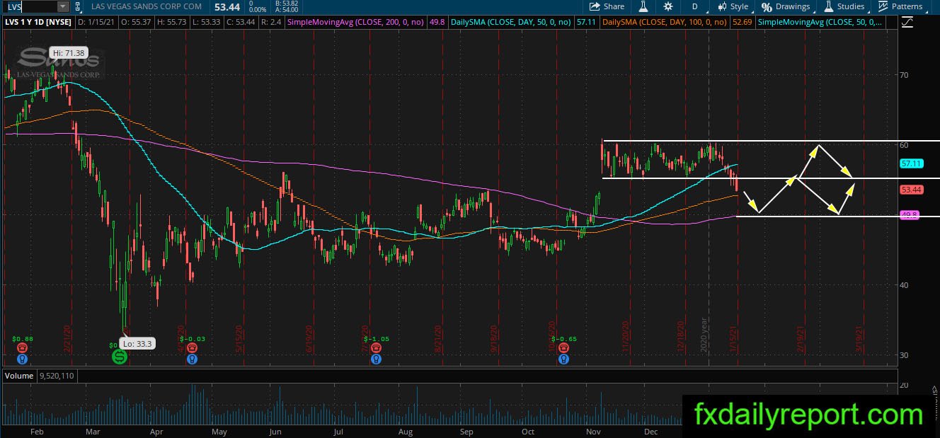Click the candlestick icon next to Style

click(722, 6)
